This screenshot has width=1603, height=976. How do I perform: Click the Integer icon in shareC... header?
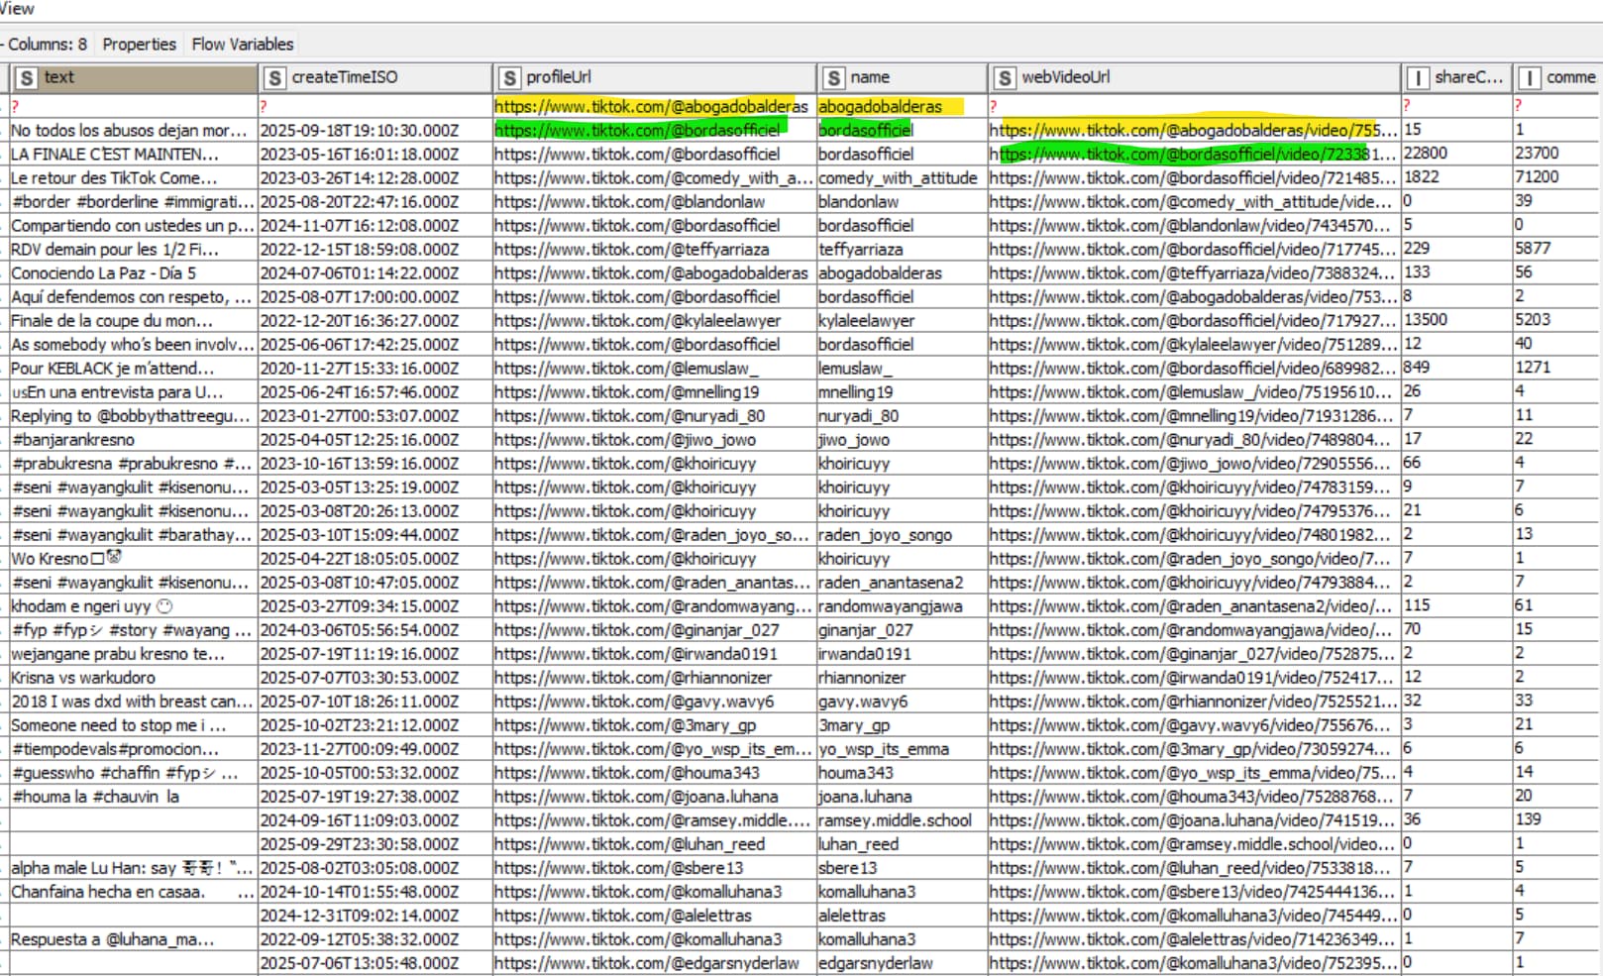tap(1418, 78)
